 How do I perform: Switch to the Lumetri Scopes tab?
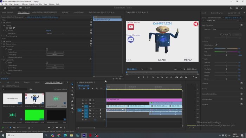[79, 12]
